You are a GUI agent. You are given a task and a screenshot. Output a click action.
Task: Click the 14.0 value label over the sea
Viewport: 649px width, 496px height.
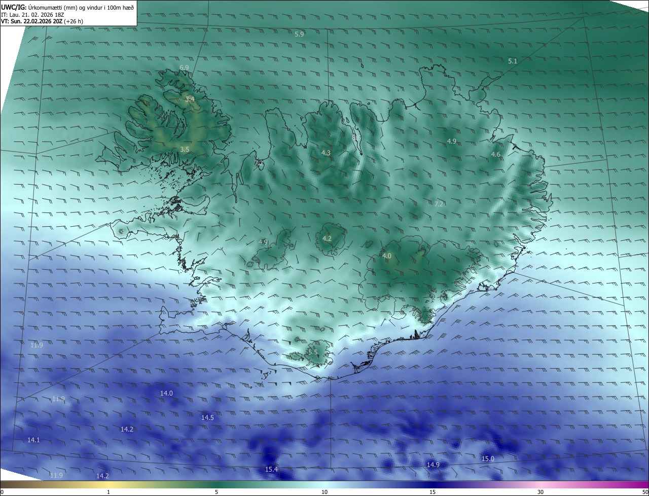click(x=166, y=393)
